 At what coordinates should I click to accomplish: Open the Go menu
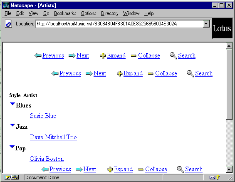46,13
